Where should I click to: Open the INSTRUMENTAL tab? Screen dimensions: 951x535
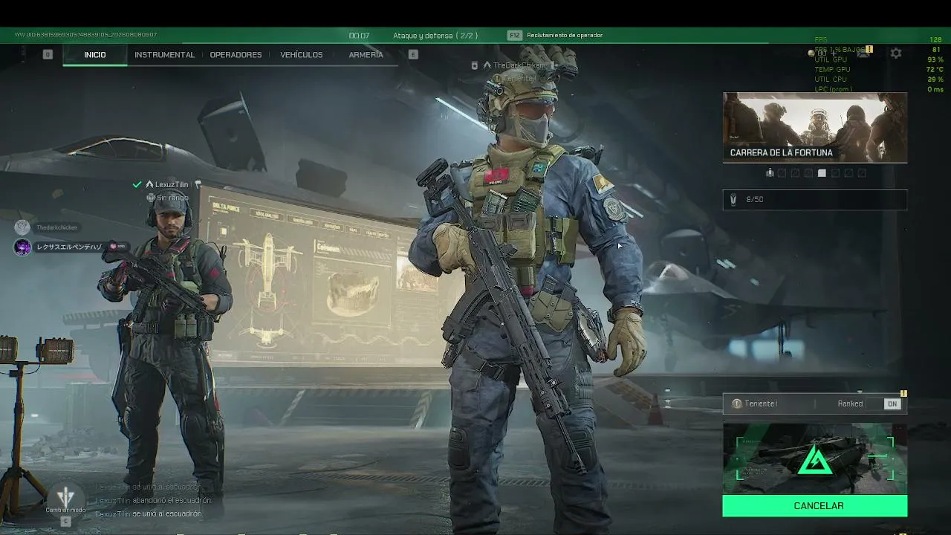[164, 54]
